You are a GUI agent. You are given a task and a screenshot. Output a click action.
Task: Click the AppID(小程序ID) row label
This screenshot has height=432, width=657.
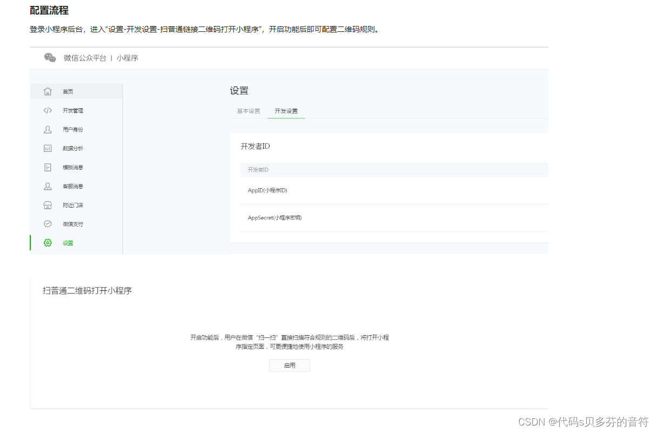(x=267, y=190)
